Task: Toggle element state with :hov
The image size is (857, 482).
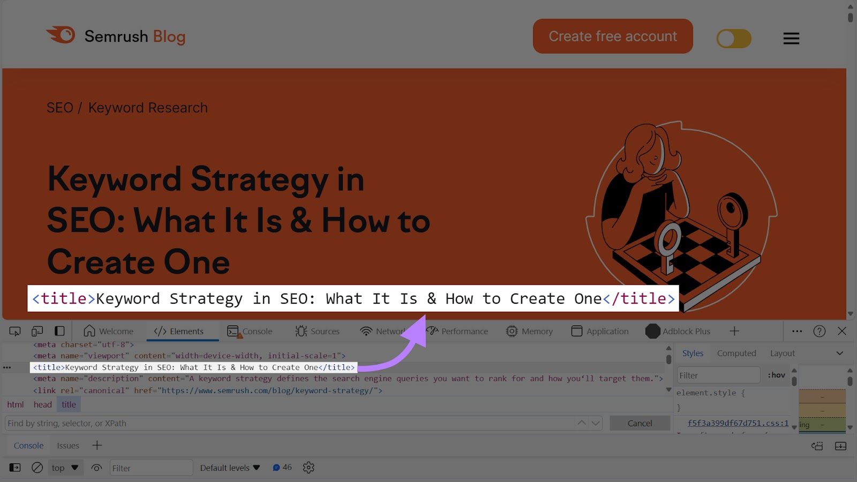Action: coord(776,375)
